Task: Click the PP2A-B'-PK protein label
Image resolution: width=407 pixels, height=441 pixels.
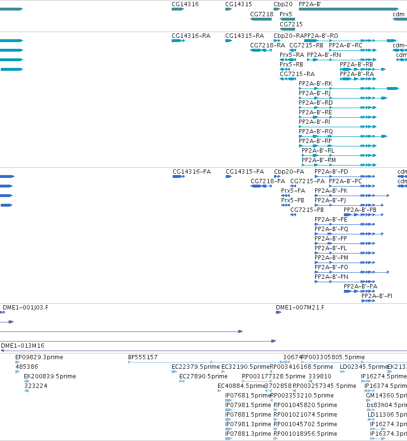Action: click(x=331, y=191)
